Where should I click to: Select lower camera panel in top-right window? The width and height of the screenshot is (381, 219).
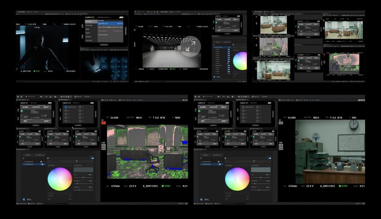(308, 63)
